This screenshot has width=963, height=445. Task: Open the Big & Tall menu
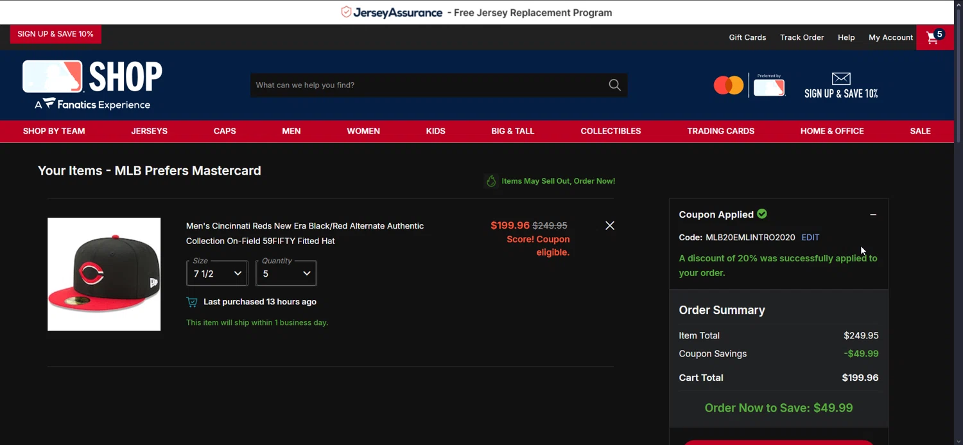(513, 131)
